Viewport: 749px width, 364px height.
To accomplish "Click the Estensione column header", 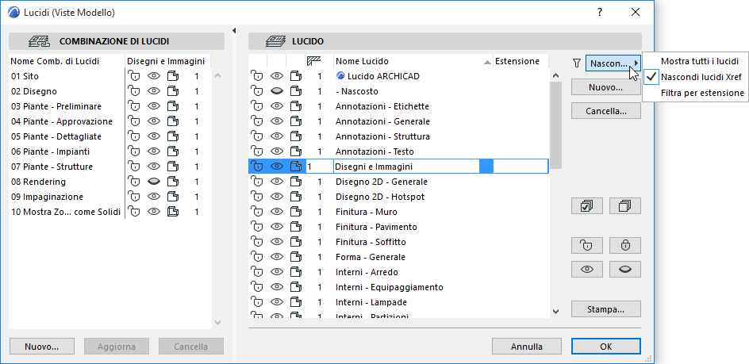I will 520,61.
